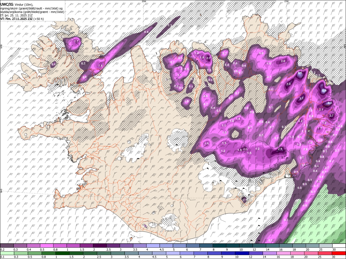
Task: Click the "Vindur (10m)," header text
Action: pyautogui.click(x=24, y=5)
